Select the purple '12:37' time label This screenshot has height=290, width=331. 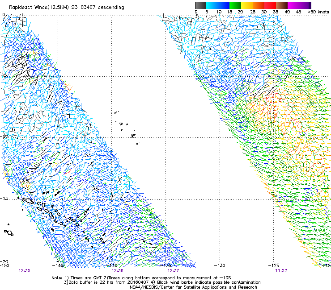coord(173,271)
